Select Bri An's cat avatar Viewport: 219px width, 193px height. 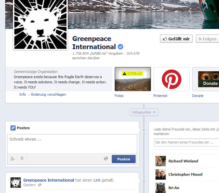pos(161,188)
